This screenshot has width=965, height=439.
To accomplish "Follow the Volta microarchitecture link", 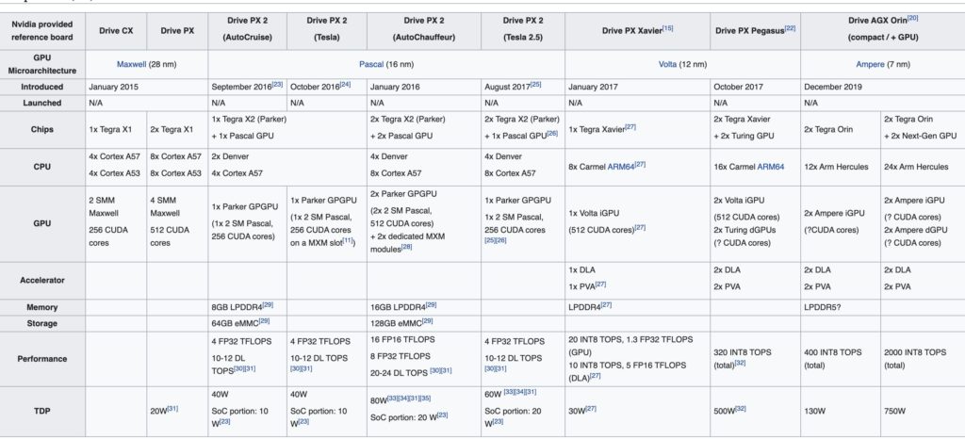I will 667,63.
